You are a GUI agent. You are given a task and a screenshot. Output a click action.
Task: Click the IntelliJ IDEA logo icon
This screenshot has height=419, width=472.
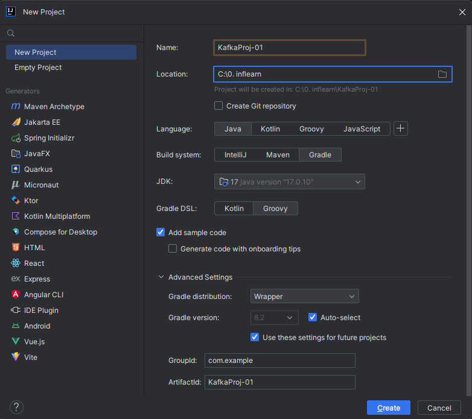(11, 11)
